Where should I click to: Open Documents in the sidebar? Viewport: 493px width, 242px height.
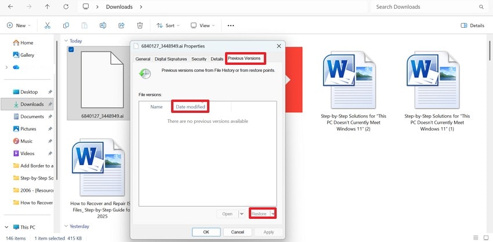pyautogui.click(x=28, y=116)
